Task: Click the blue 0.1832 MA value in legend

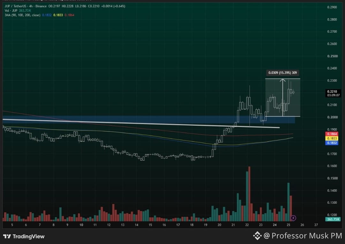Action: [x=47, y=15]
